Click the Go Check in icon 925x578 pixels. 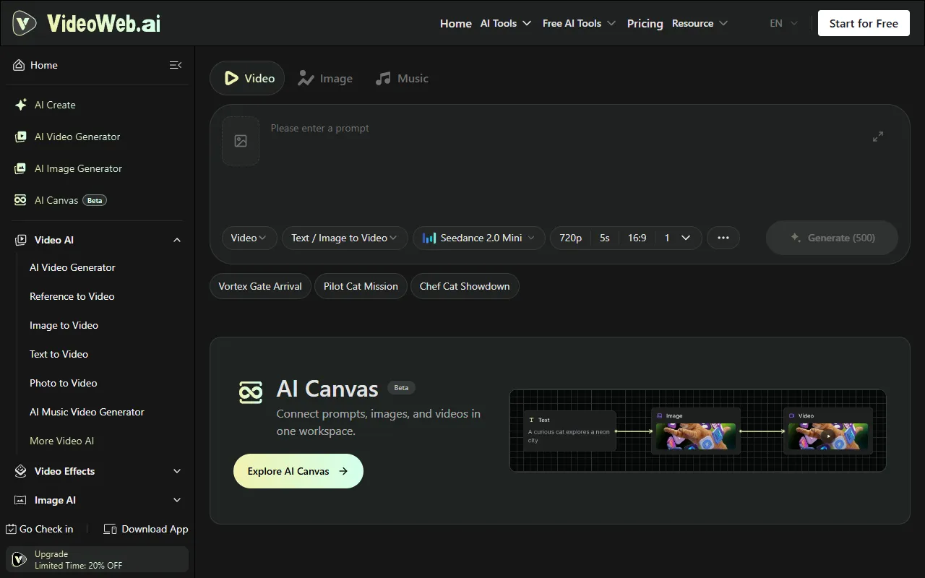pos(11,529)
